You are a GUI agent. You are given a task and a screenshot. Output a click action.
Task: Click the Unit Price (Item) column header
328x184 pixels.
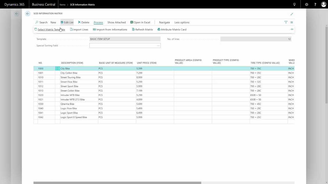tap(147, 63)
